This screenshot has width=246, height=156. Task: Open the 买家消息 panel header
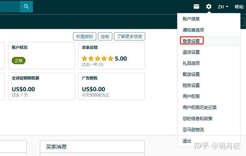point(92,147)
